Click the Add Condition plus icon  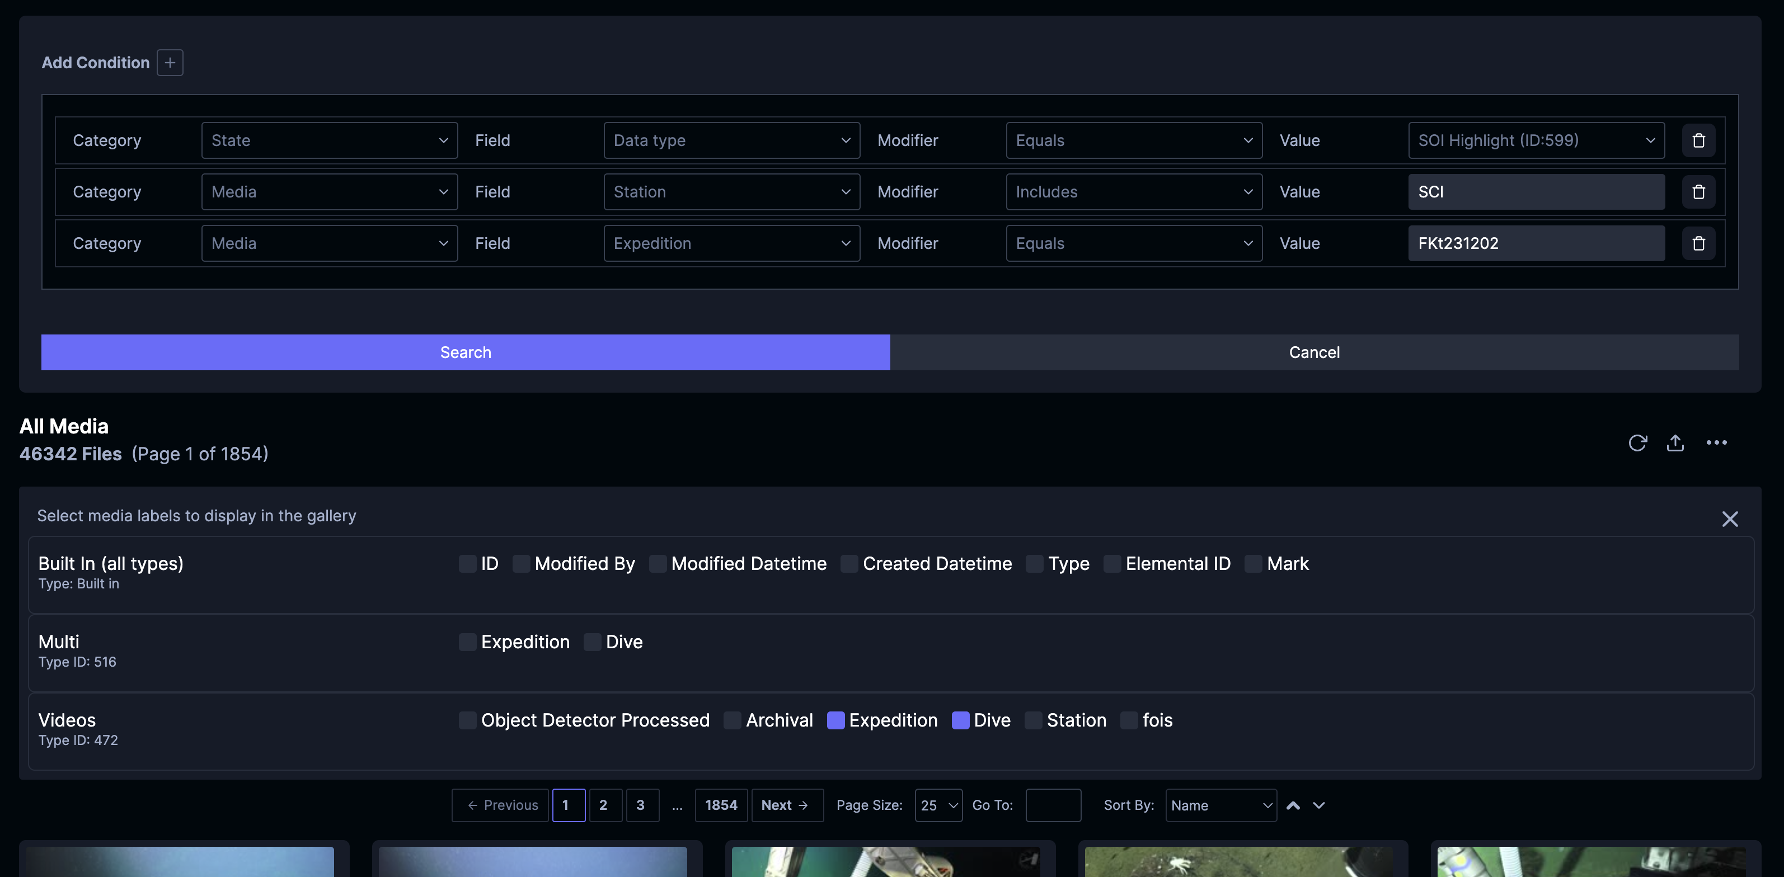[x=170, y=63]
